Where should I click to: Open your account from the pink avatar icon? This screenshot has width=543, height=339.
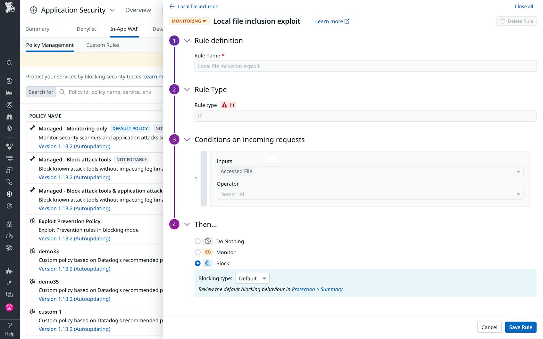(x=9, y=308)
